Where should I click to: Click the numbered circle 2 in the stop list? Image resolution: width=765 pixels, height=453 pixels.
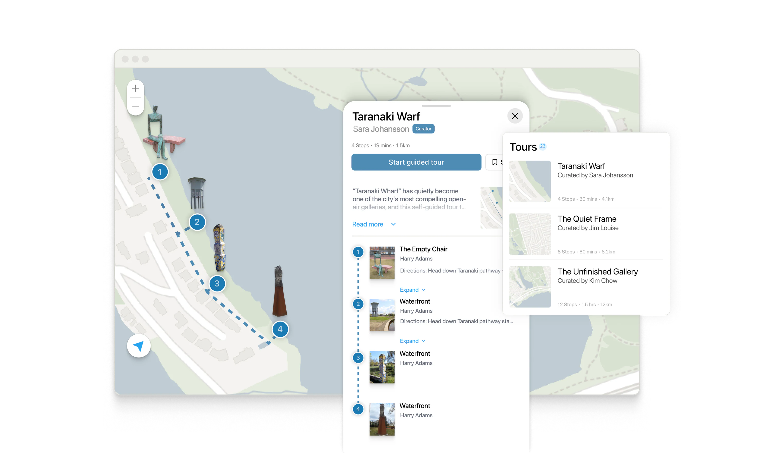358,304
